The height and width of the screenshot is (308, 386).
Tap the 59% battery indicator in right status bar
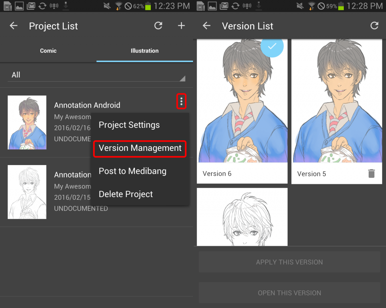[x=335, y=6]
